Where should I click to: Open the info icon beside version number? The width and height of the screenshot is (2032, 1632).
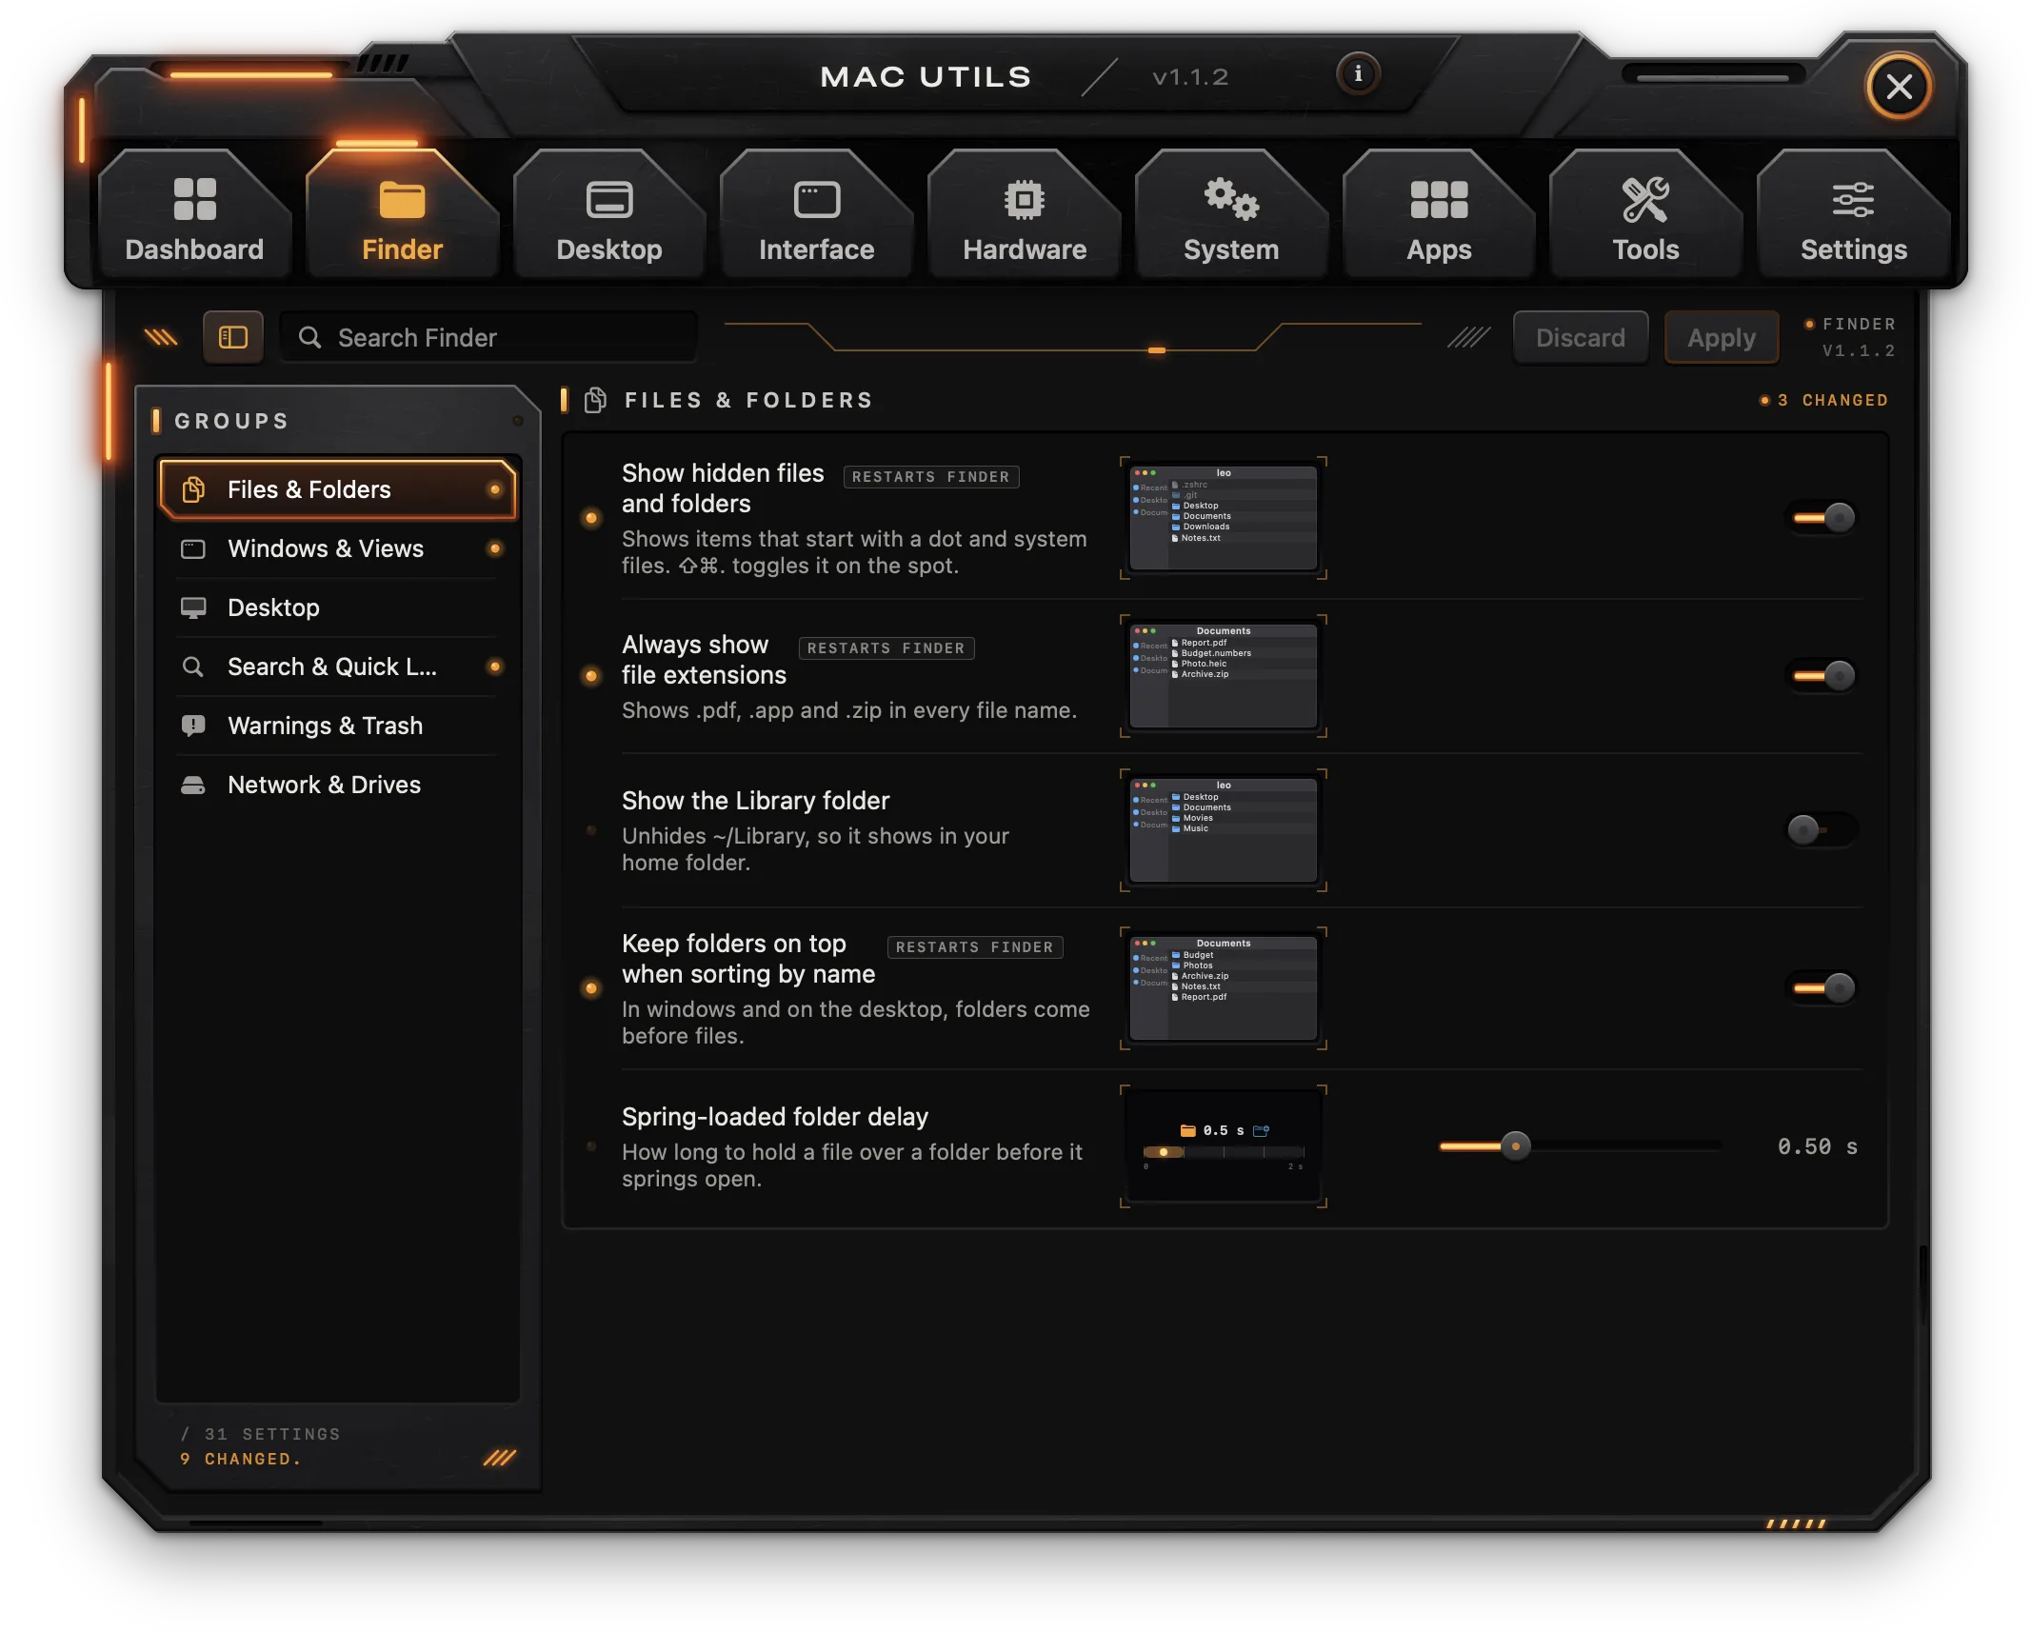1358,74
